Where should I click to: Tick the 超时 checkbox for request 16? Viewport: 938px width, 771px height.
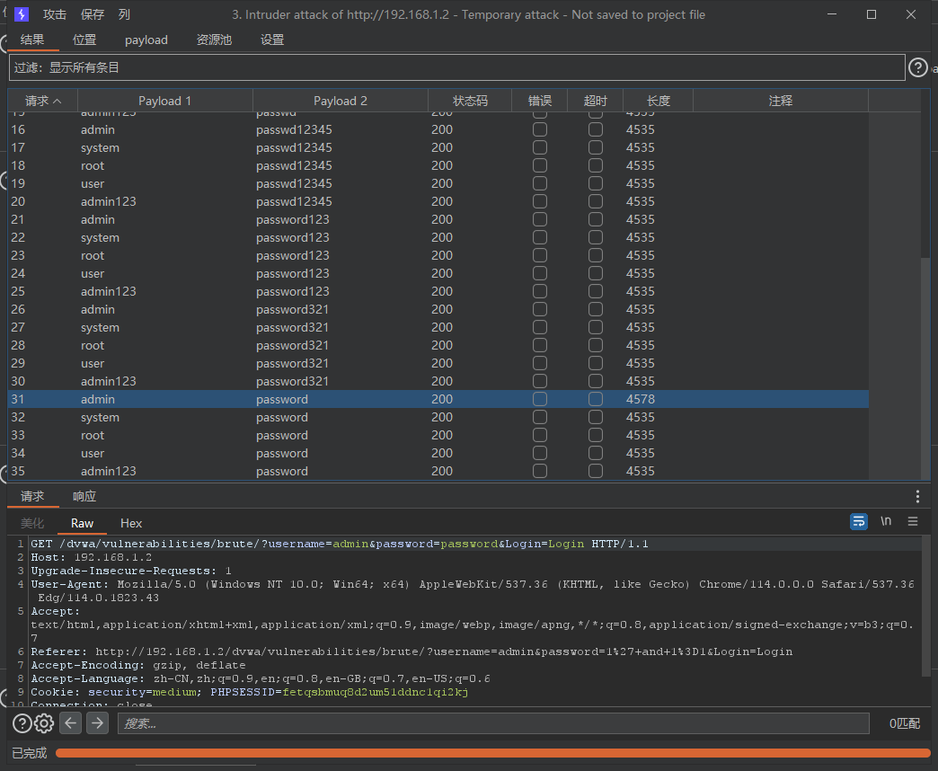coord(595,129)
